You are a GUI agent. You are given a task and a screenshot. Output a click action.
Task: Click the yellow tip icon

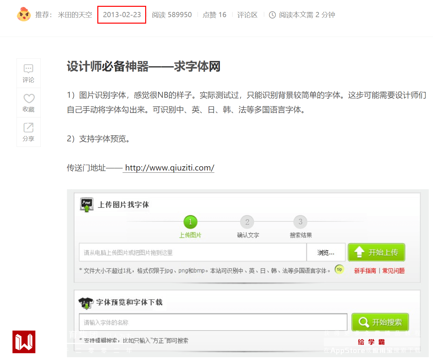[339, 269]
